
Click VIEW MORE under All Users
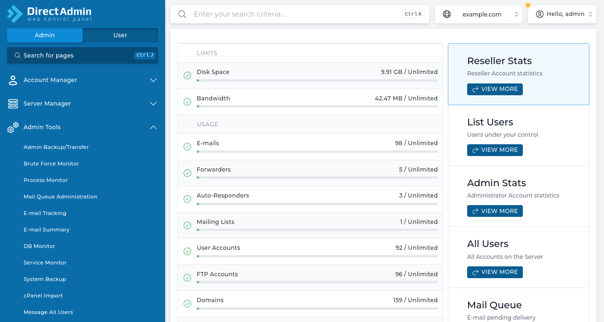(495, 272)
